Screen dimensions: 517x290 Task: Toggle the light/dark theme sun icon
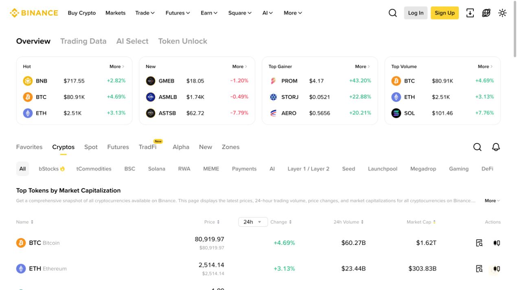(x=503, y=13)
